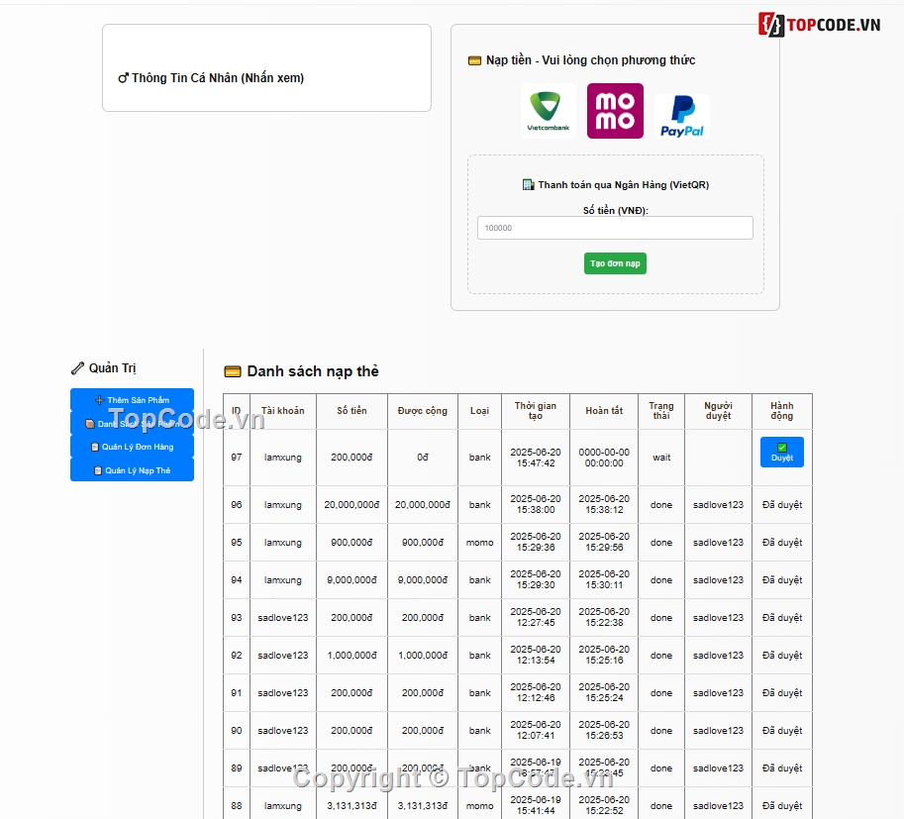This screenshot has width=904, height=819.
Task: Choose MoMo payment method logo
Action: (615, 111)
